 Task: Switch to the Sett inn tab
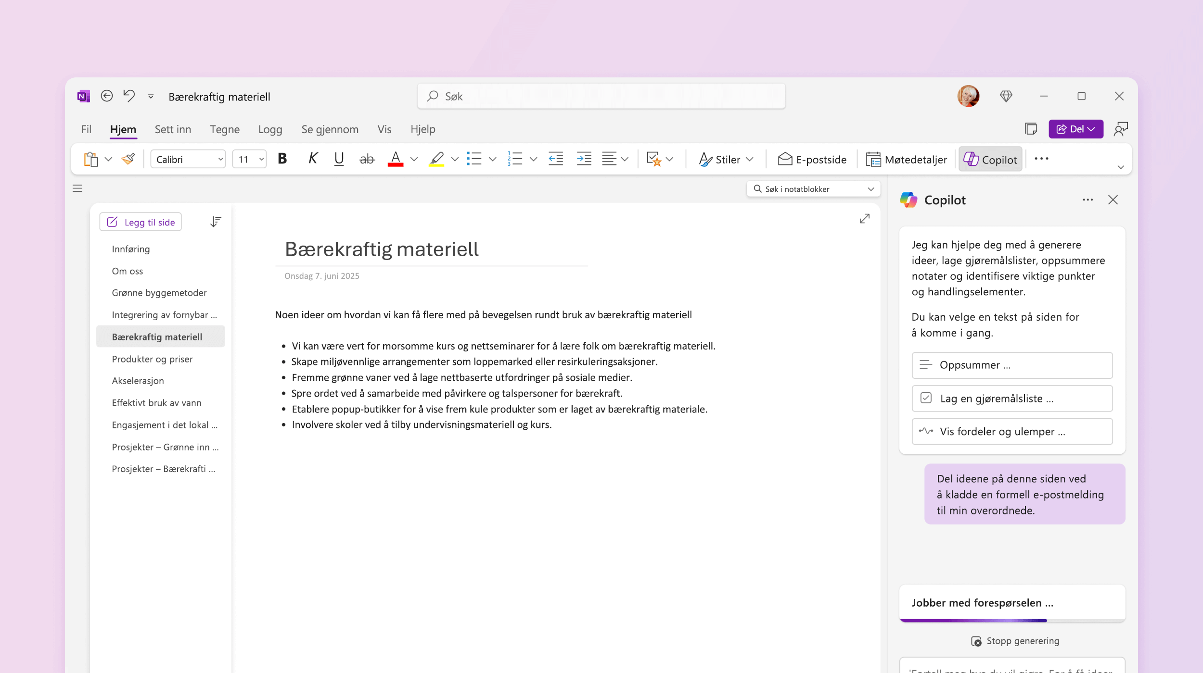pos(173,129)
